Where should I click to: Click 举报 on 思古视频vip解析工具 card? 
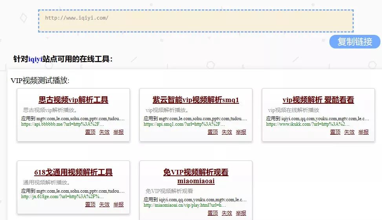(119, 132)
